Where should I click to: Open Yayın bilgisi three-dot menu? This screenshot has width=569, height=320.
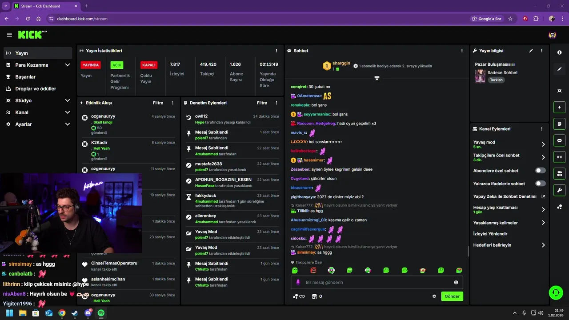(541, 51)
